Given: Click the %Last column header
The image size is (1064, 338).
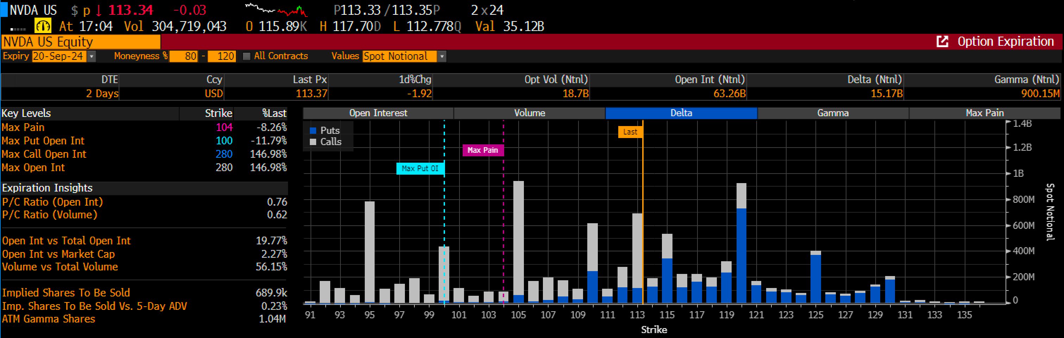Looking at the screenshot, I should click(274, 113).
